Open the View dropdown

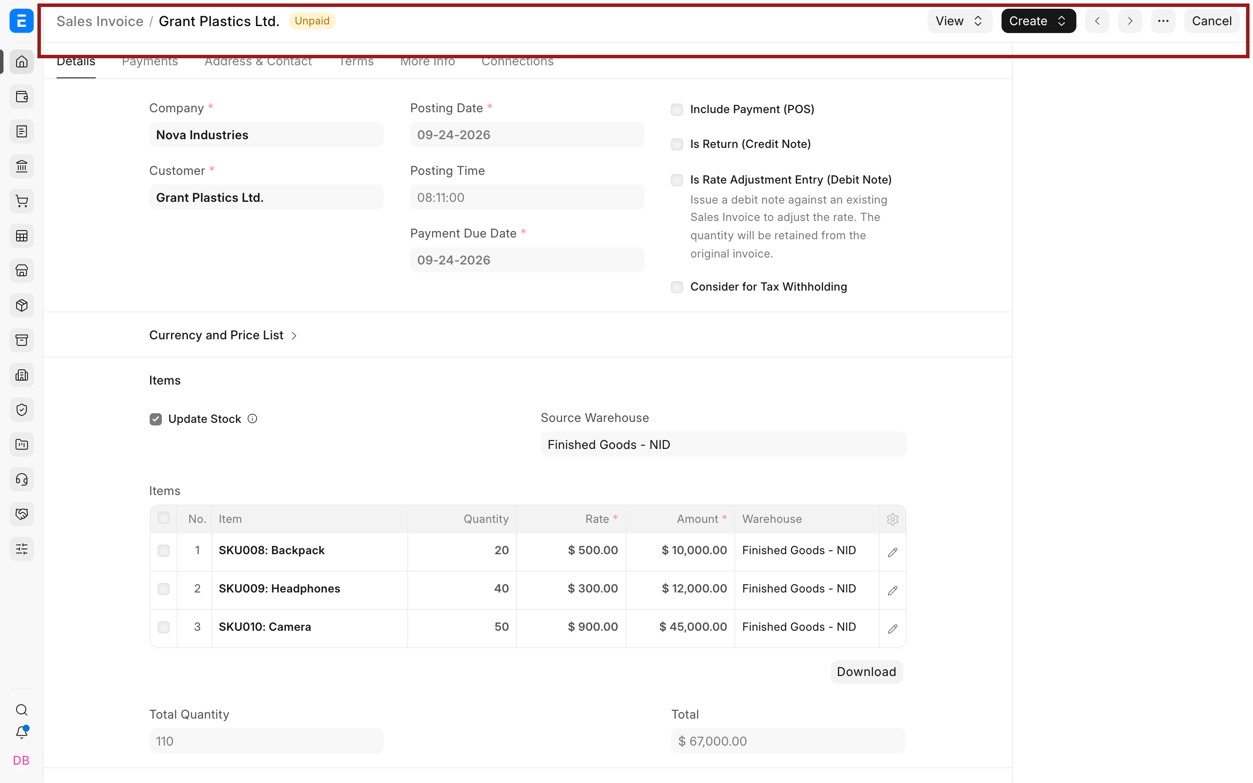click(x=959, y=21)
